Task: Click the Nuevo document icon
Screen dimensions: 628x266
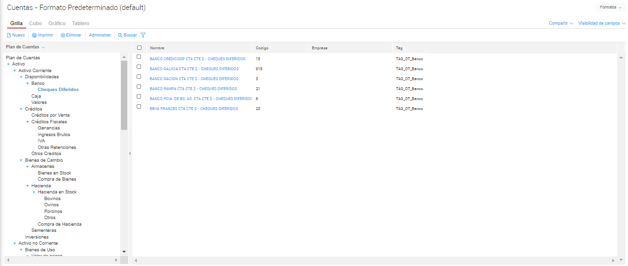Action: [9, 35]
